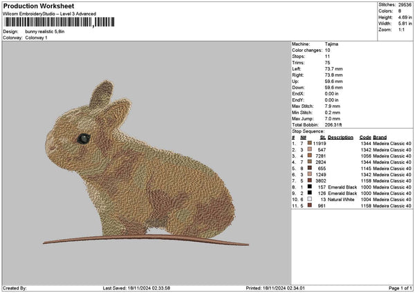Click the St. stitch count column header
Screen dimensions: 415x293
pos(322,137)
